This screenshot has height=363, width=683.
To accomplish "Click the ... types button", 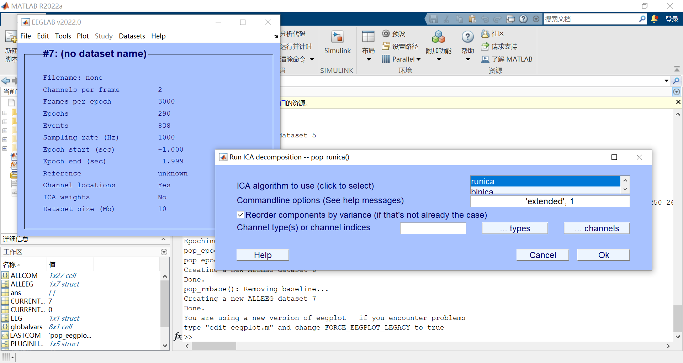I will [x=515, y=228].
